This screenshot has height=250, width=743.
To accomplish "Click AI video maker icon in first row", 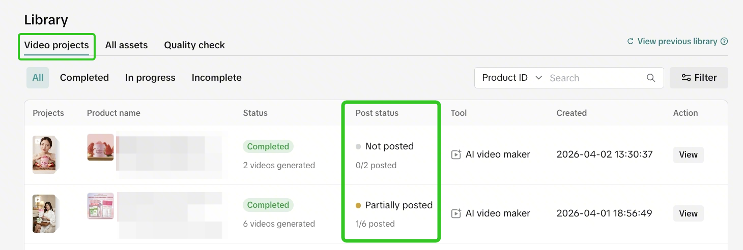I will [x=456, y=154].
